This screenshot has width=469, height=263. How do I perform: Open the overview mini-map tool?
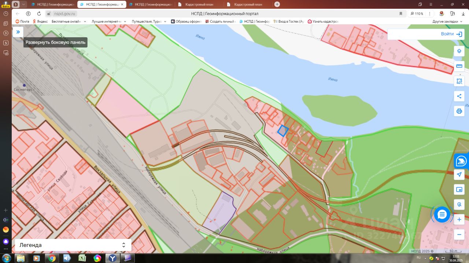pyautogui.click(x=459, y=190)
